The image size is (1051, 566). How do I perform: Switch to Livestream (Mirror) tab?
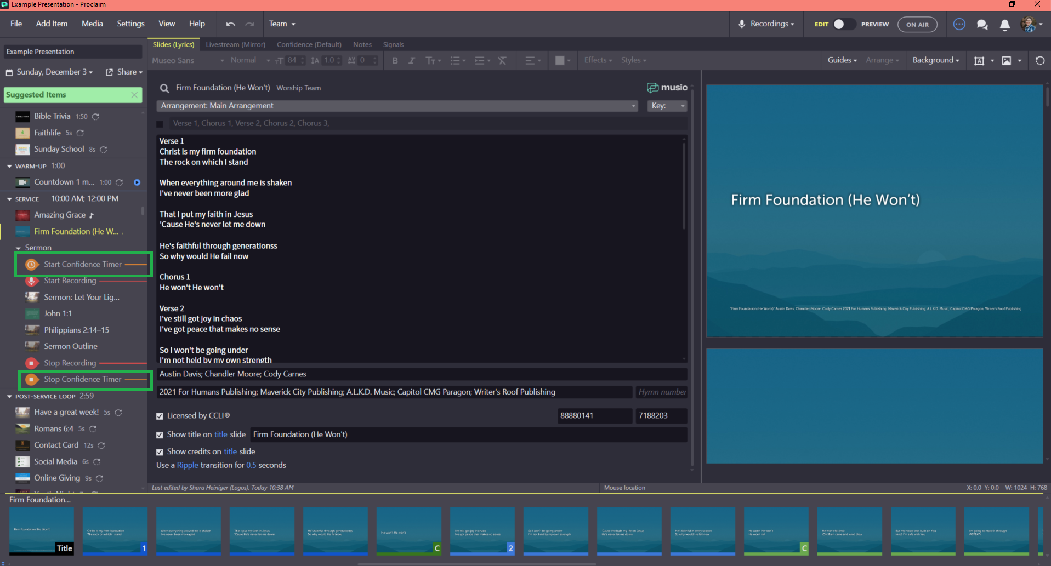pyautogui.click(x=235, y=44)
